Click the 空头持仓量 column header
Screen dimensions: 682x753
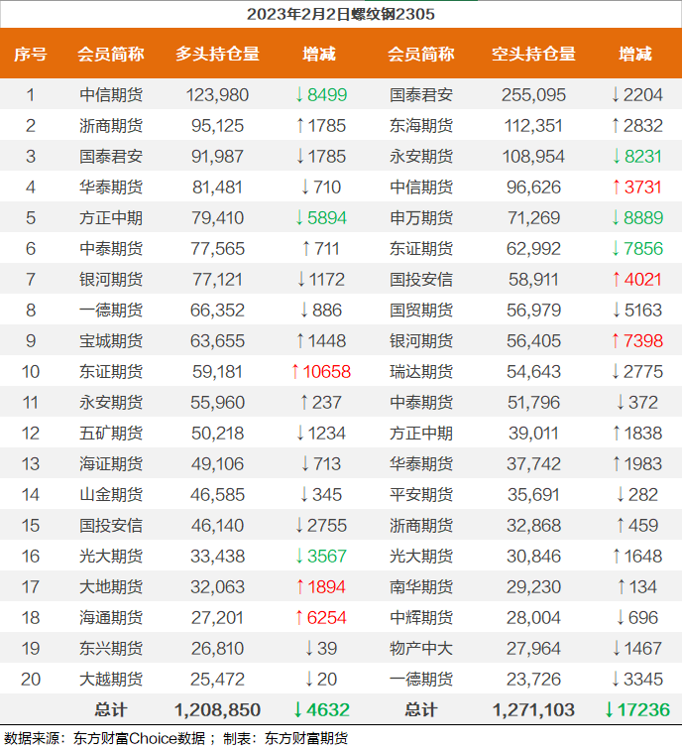click(533, 55)
